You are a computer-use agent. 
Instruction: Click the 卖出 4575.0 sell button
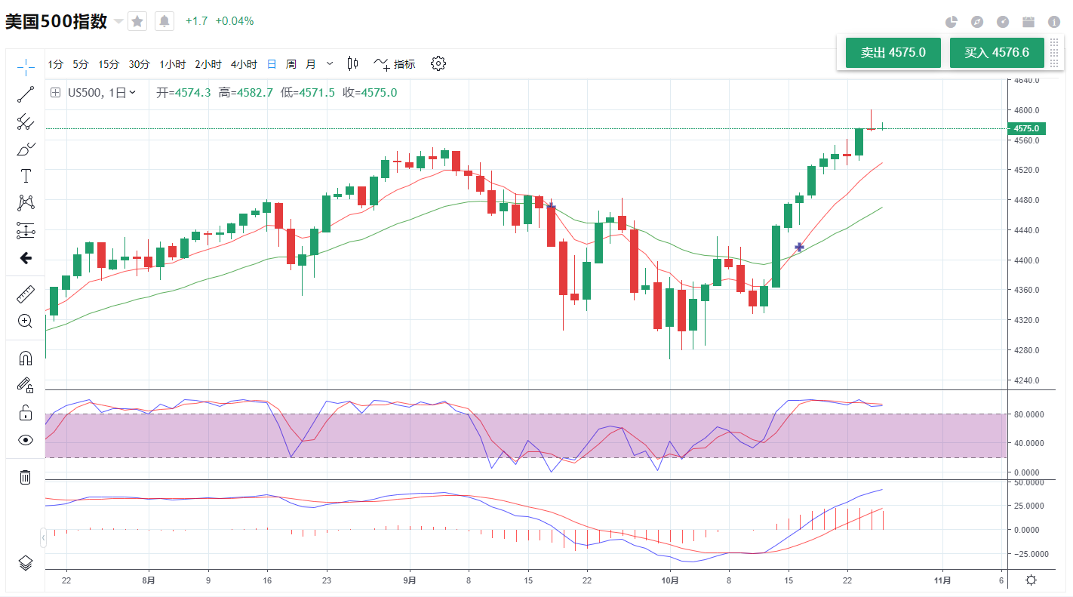point(893,53)
